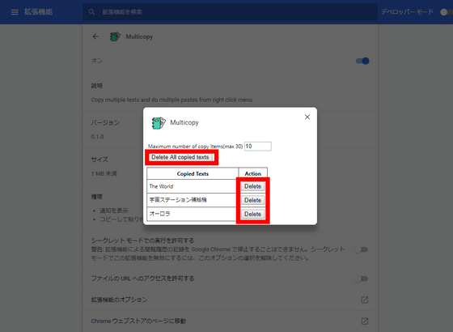Viewport: 453px width, 332px height.
Task: Go back with the left arrow icon
Action: coord(95,36)
